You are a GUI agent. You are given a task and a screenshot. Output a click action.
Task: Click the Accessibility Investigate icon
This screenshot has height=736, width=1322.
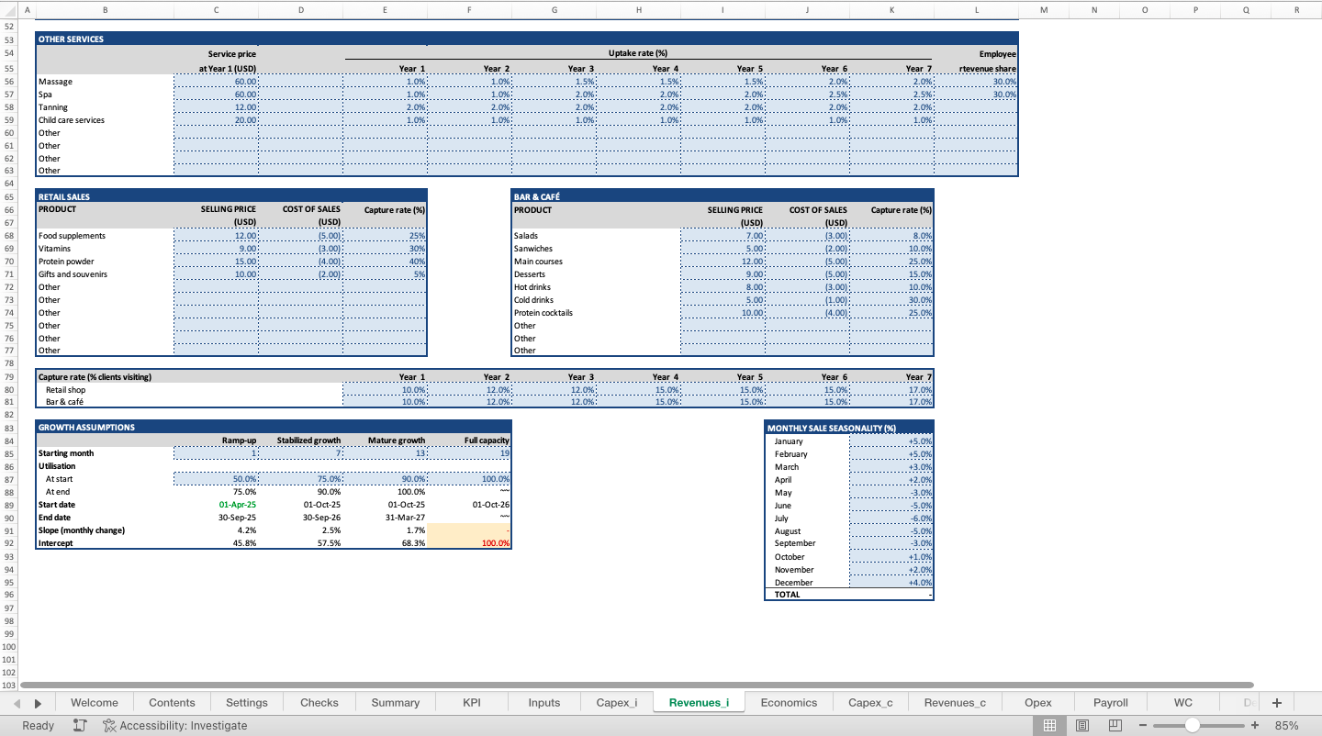point(110,725)
